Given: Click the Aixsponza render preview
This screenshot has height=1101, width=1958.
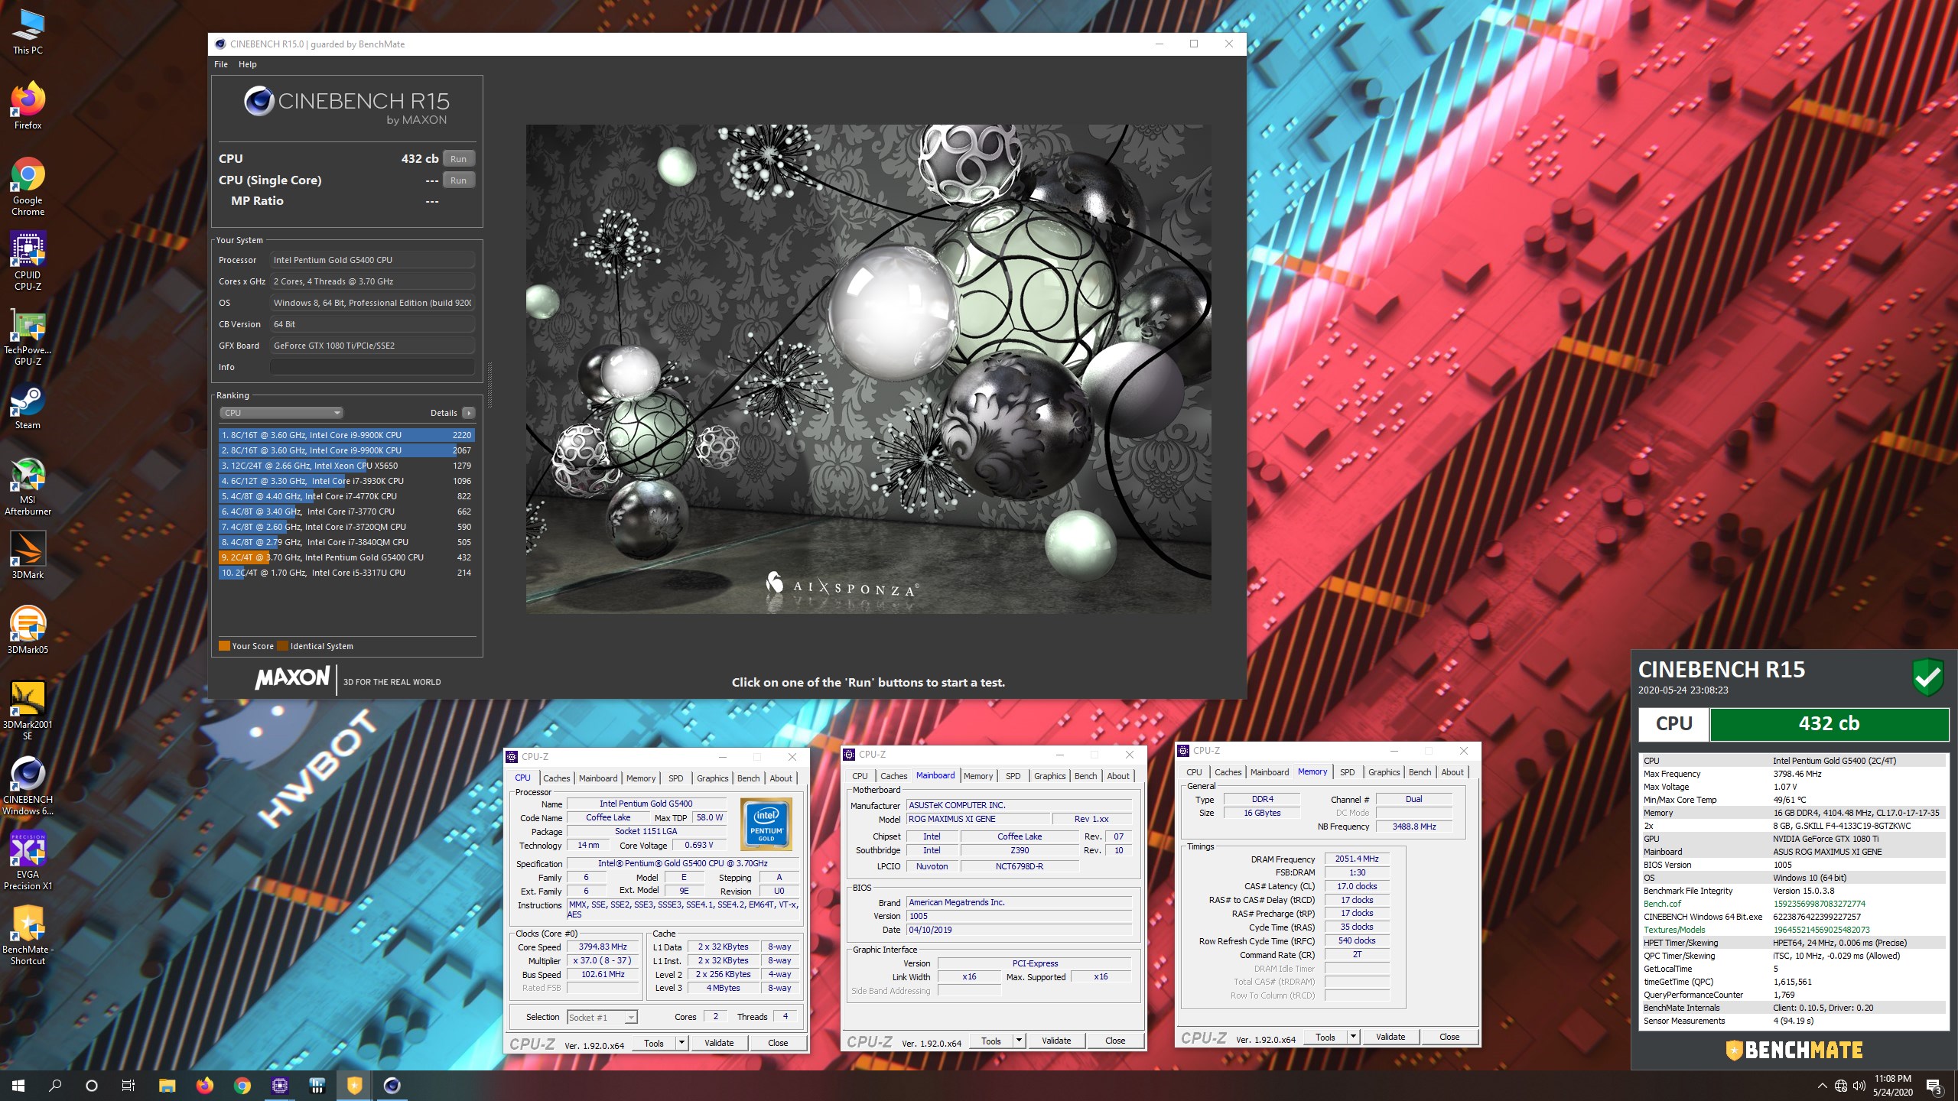Looking at the screenshot, I should 868,369.
